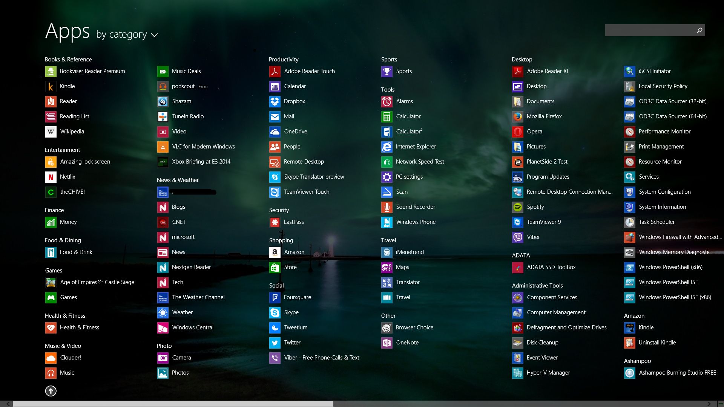This screenshot has width=724, height=407.
Task: Open the Amazon shopping icon
Action: click(x=275, y=252)
